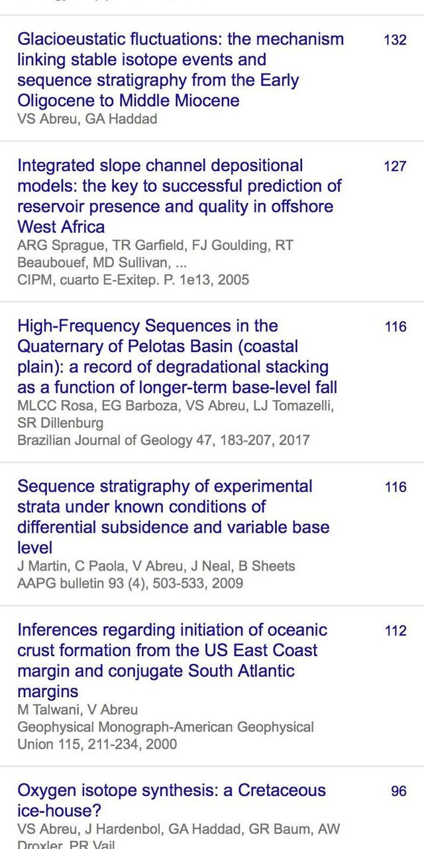Click the 'Brazilian Journal of Geology 47' source line

coord(163,440)
